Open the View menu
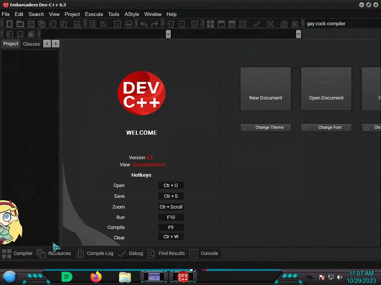This screenshot has height=285, width=381. (54, 14)
